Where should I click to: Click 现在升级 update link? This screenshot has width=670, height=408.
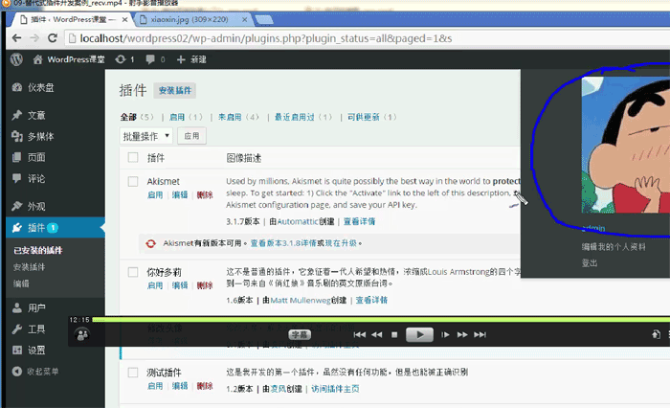click(x=341, y=243)
